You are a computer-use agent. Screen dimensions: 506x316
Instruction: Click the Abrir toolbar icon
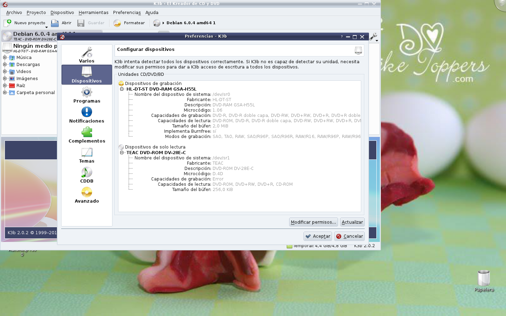tap(55, 23)
